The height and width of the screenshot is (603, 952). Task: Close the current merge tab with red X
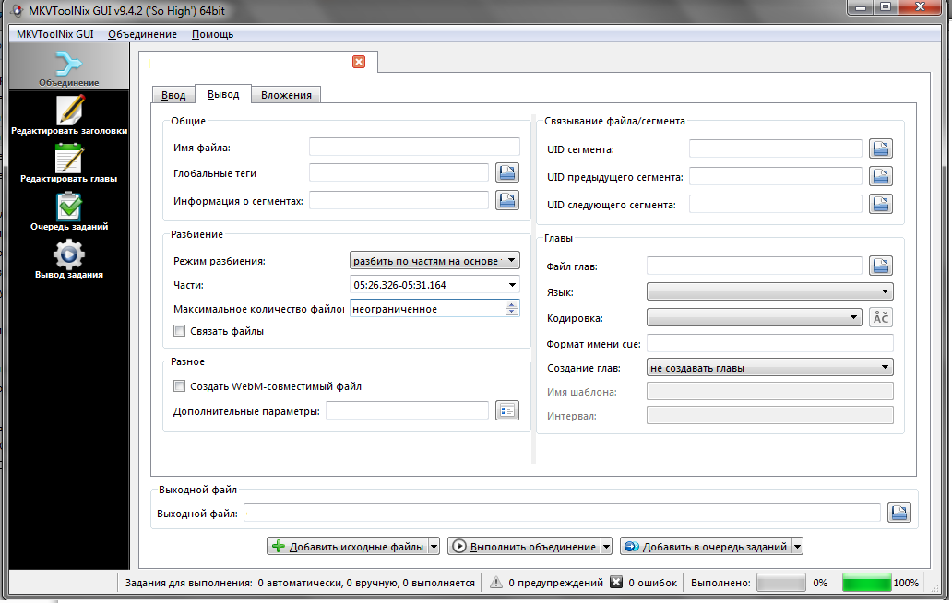pos(359,62)
